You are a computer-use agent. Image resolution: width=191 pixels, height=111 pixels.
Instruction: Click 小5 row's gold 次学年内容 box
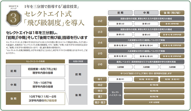coord(172,56)
